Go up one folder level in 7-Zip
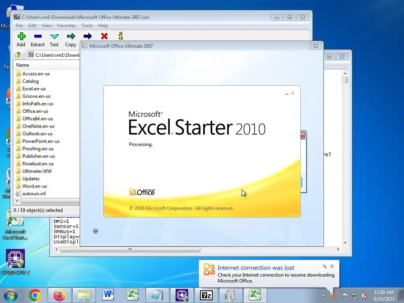404x303 pixels. (18, 54)
